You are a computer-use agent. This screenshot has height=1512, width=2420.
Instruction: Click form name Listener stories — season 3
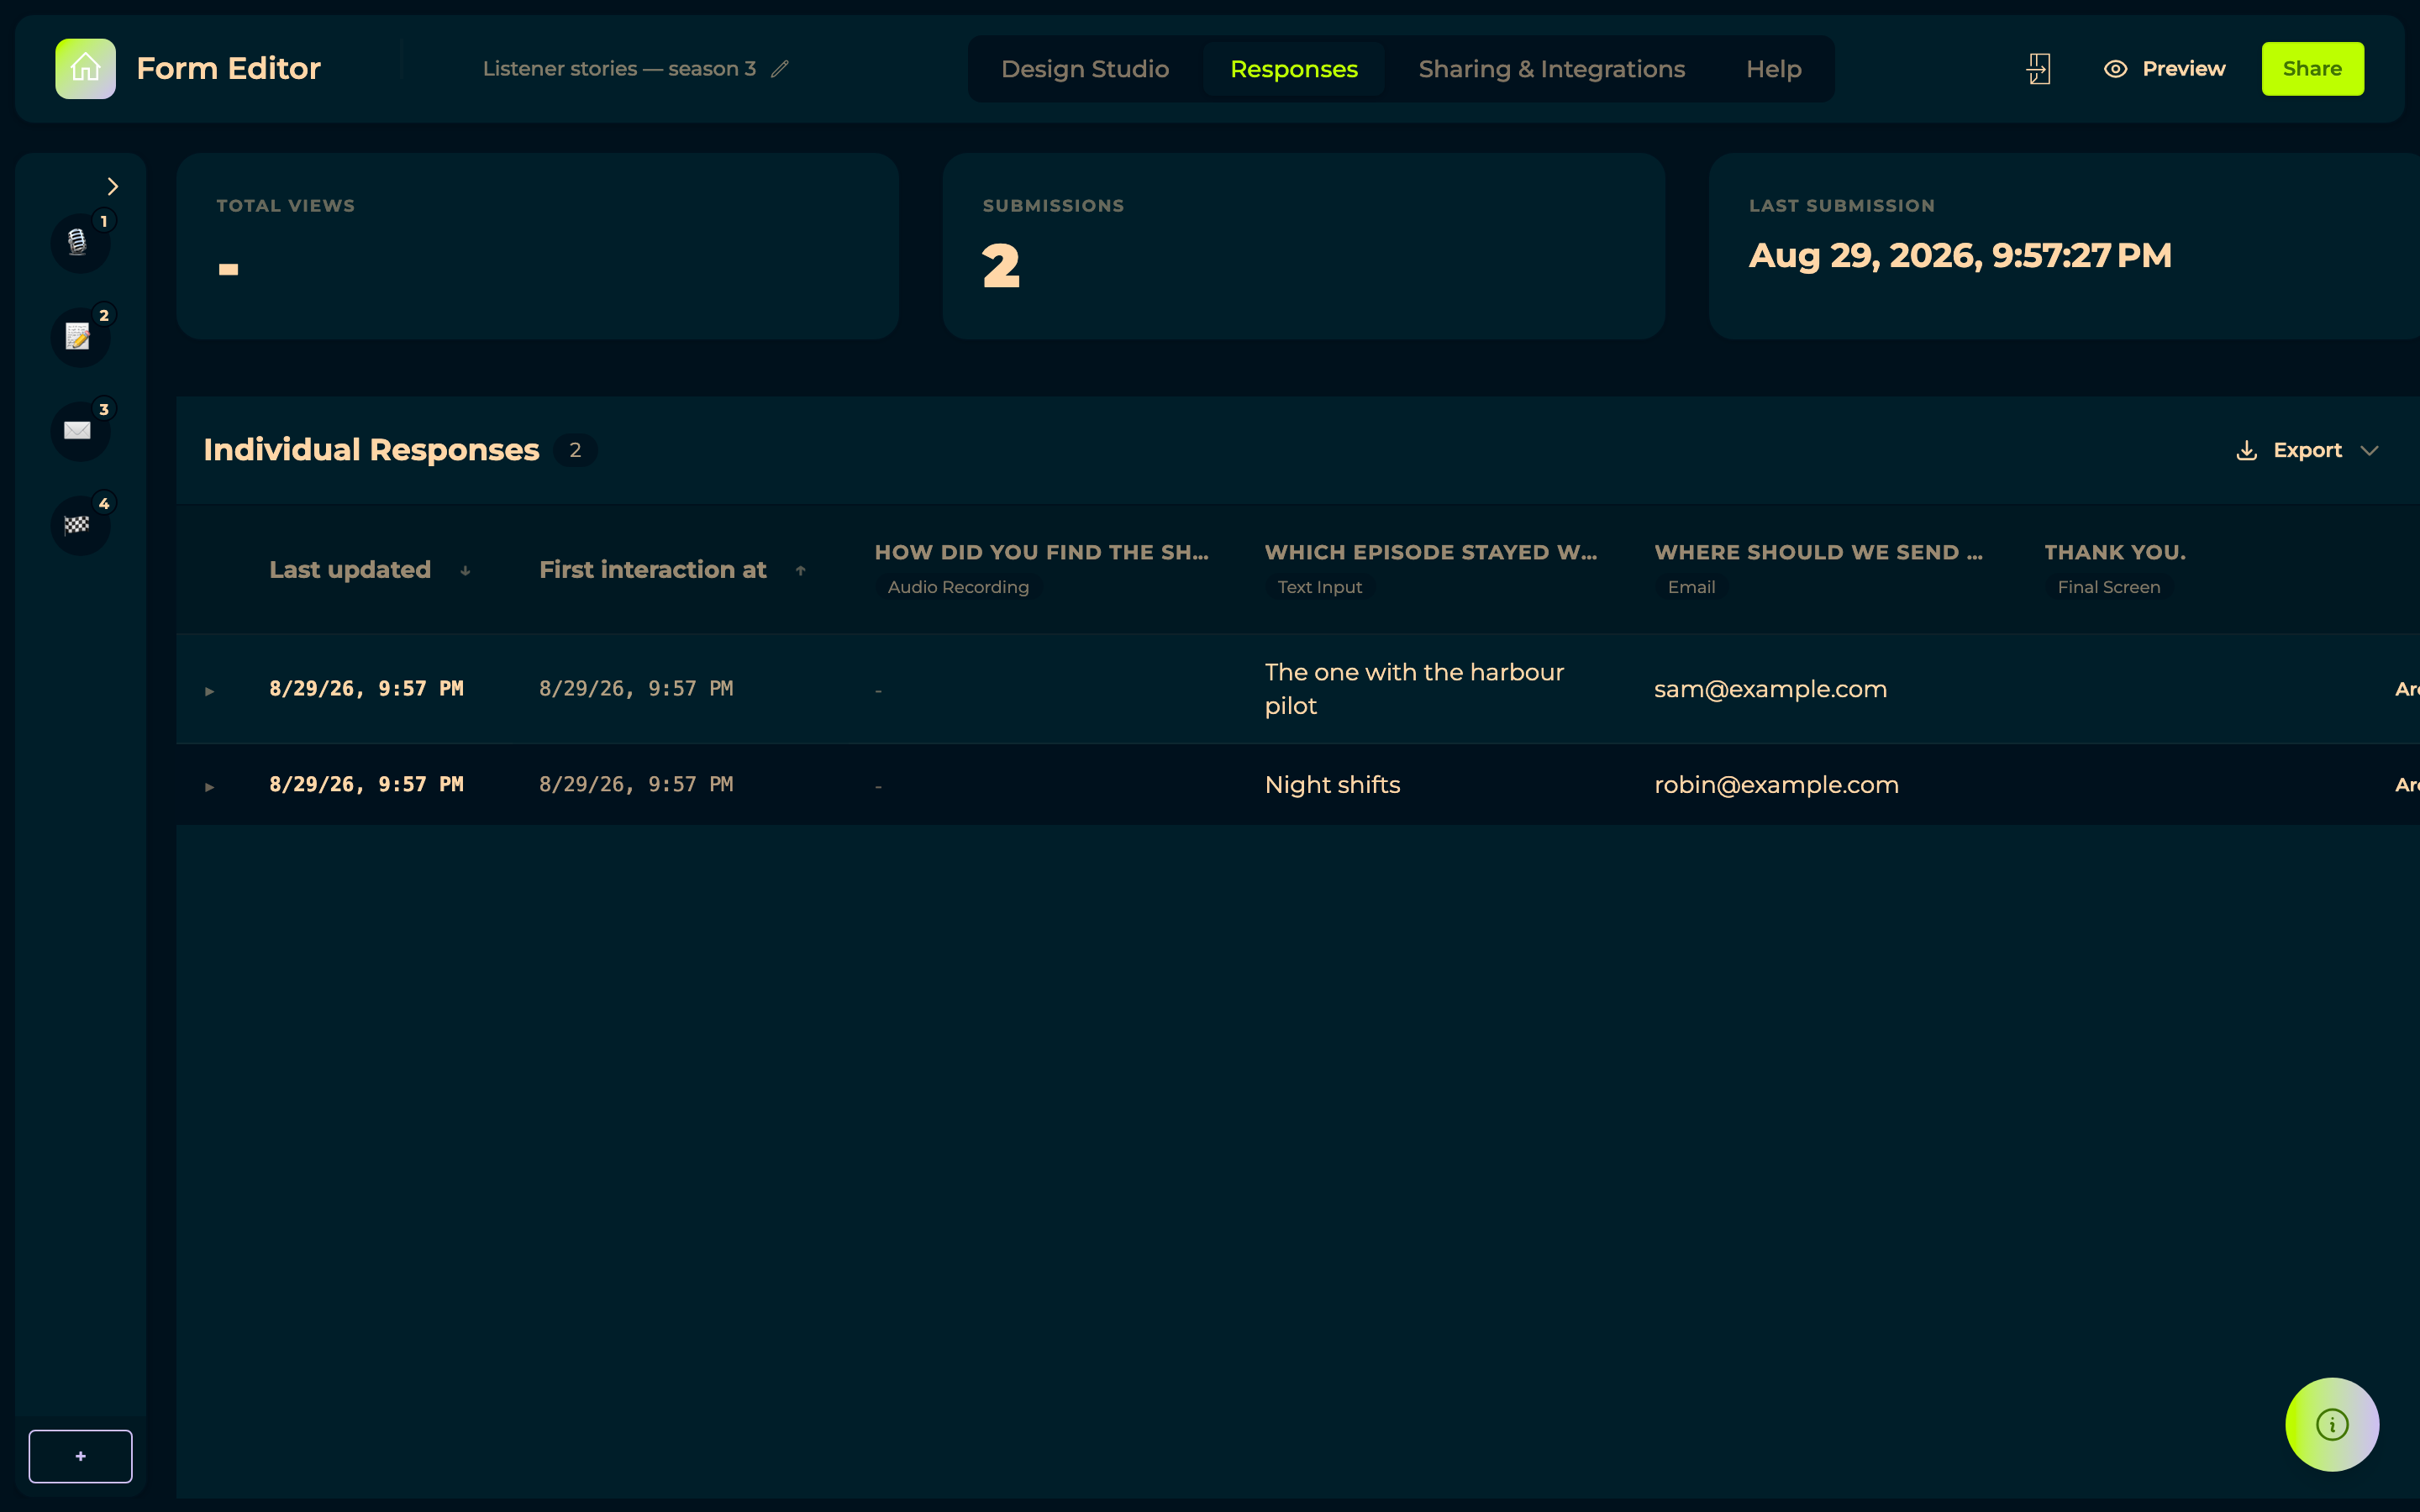click(x=619, y=69)
